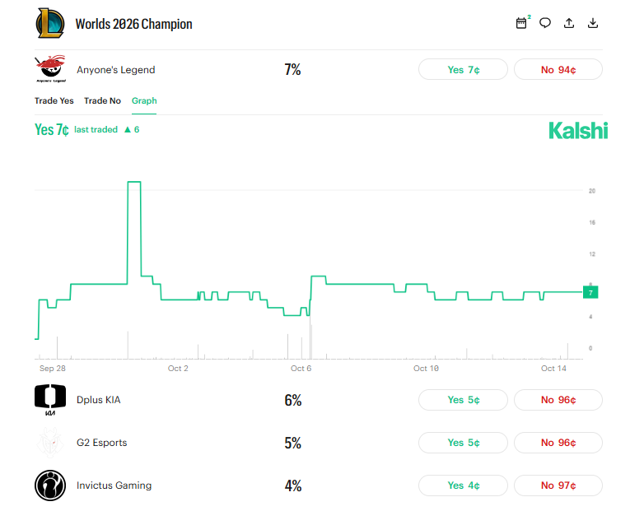630x511 pixels.
Task: Buy No 94¢ for Anyone's Legend
Action: pos(558,69)
